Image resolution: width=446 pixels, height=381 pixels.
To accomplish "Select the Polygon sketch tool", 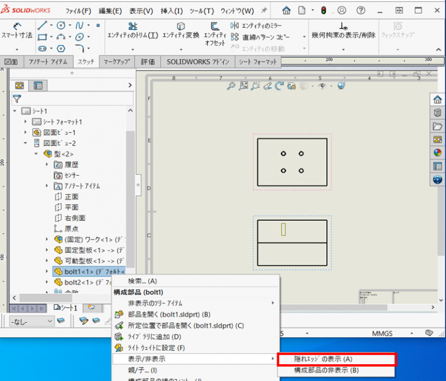I will click(x=61, y=49).
